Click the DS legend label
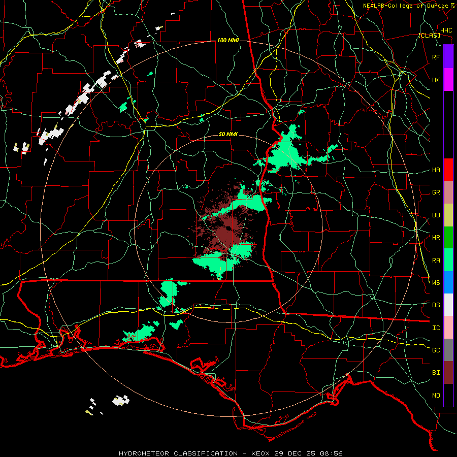The image size is (457, 457). [x=436, y=305]
